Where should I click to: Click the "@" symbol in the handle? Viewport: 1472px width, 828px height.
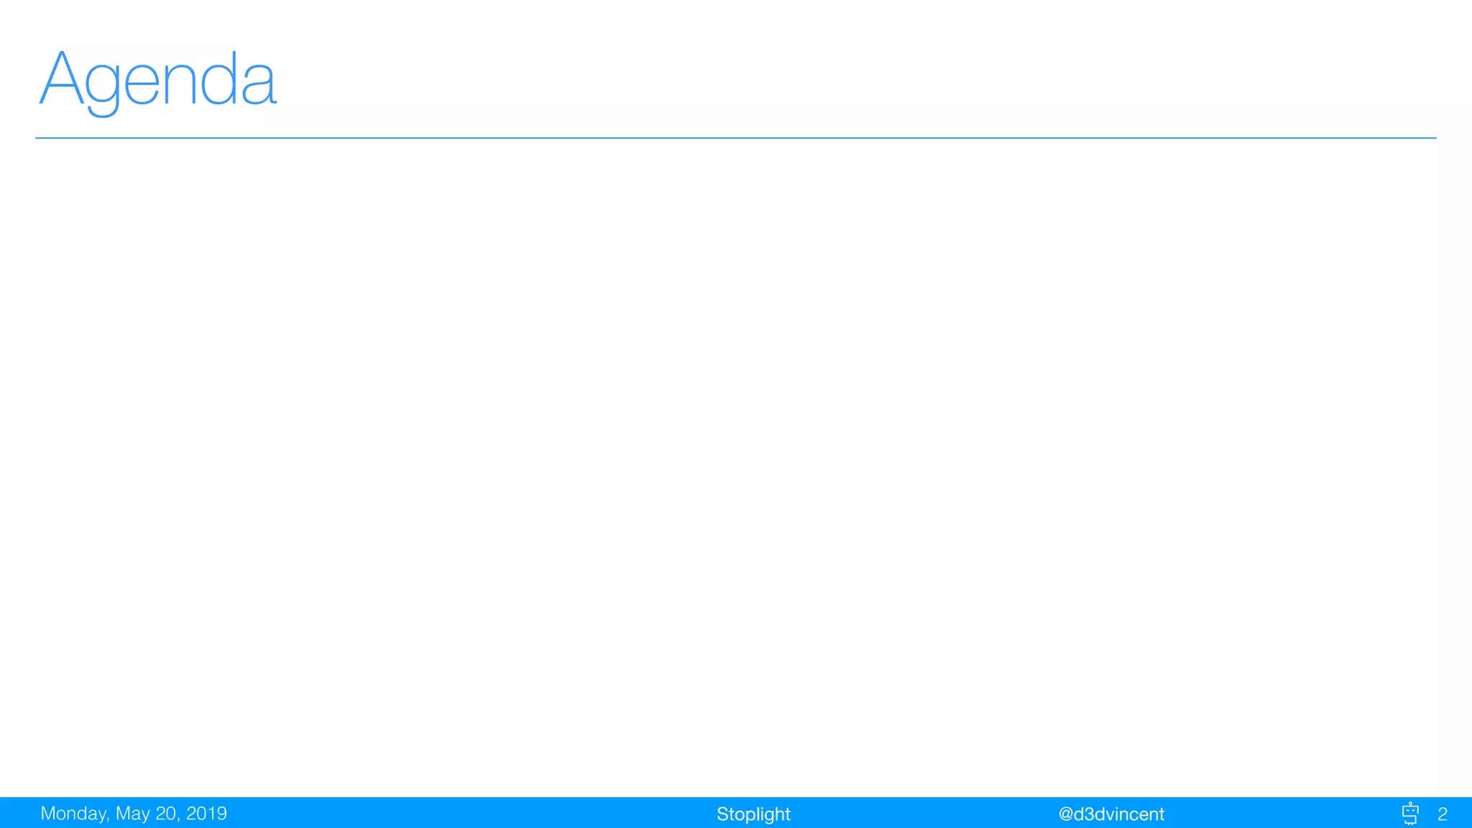(x=1065, y=814)
